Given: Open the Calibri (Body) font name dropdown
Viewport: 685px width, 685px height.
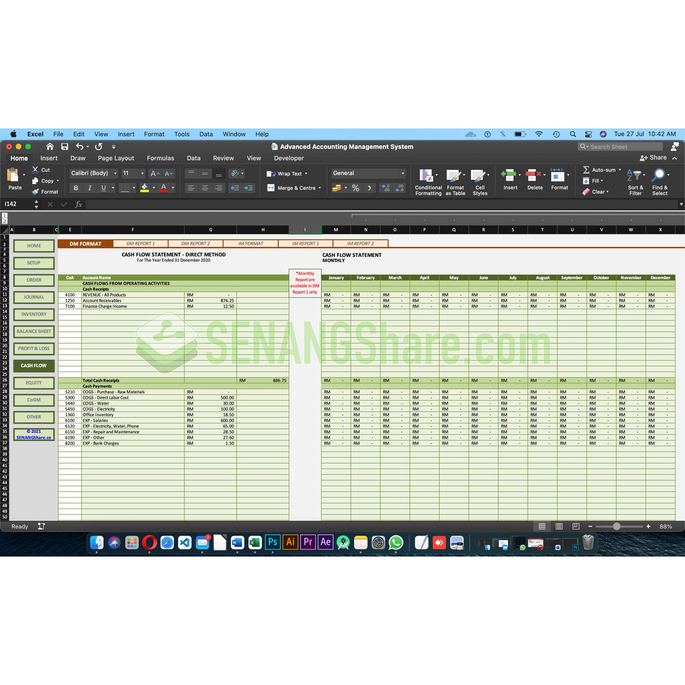Looking at the screenshot, I should 94,173.
